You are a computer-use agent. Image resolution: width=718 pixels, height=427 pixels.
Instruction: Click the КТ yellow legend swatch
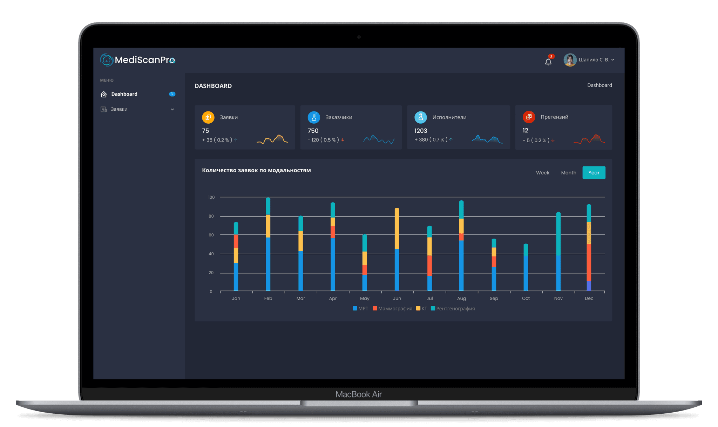coord(418,309)
